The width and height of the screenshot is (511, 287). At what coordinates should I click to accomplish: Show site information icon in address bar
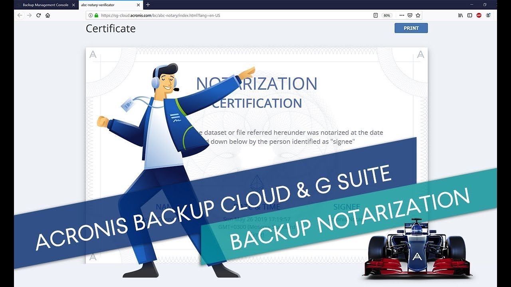pyautogui.click(x=91, y=16)
